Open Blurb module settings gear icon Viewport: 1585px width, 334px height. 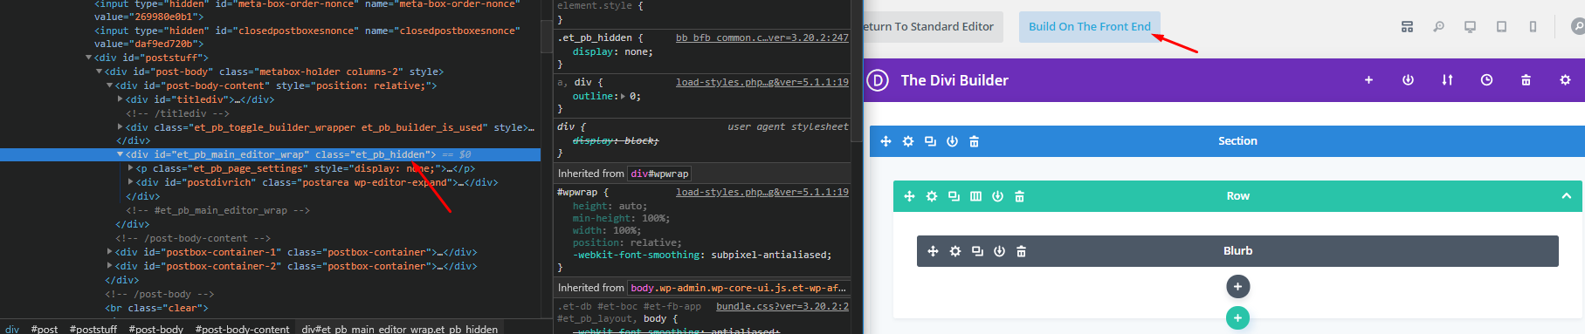click(955, 251)
